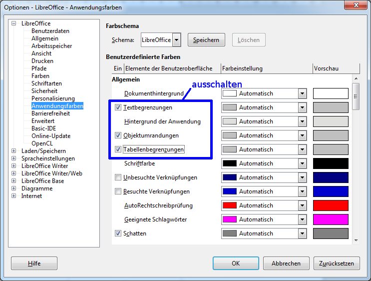The height and width of the screenshot is (281, 371).
Task: Click the color list scrollbar thumb
Action: click(356, 96)
